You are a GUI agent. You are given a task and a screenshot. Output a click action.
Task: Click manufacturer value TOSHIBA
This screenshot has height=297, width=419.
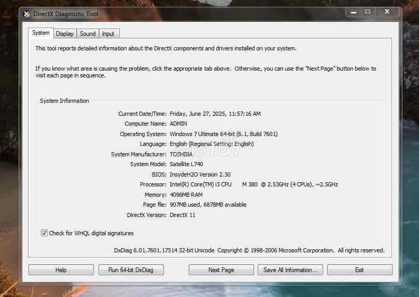(x=181, y=154)
